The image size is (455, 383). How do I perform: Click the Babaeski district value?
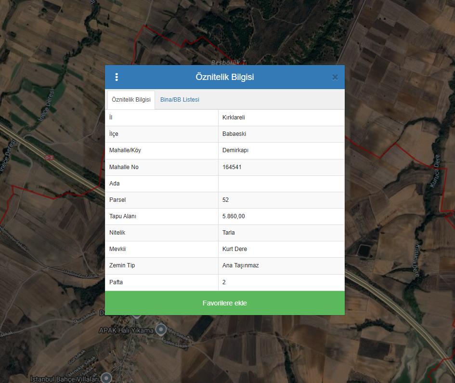234,134
